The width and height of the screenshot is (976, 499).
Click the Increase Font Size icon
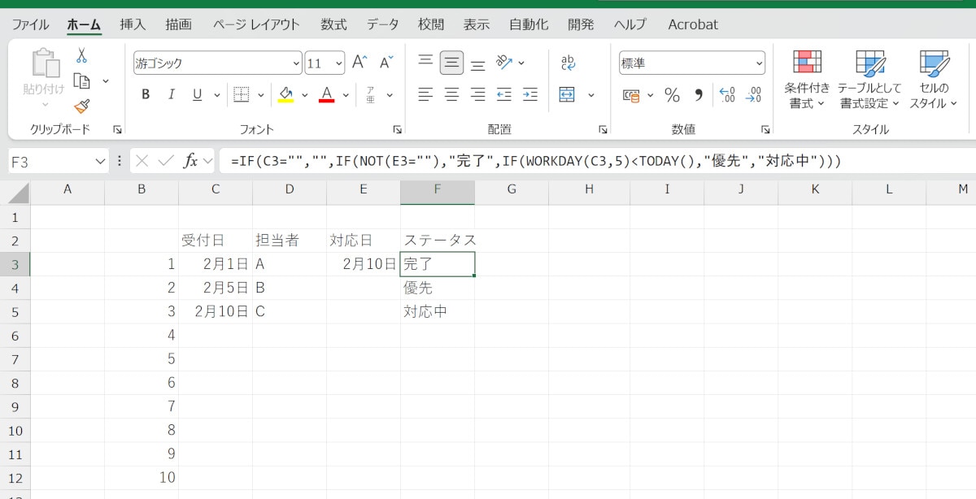click(x=359, y=63)
